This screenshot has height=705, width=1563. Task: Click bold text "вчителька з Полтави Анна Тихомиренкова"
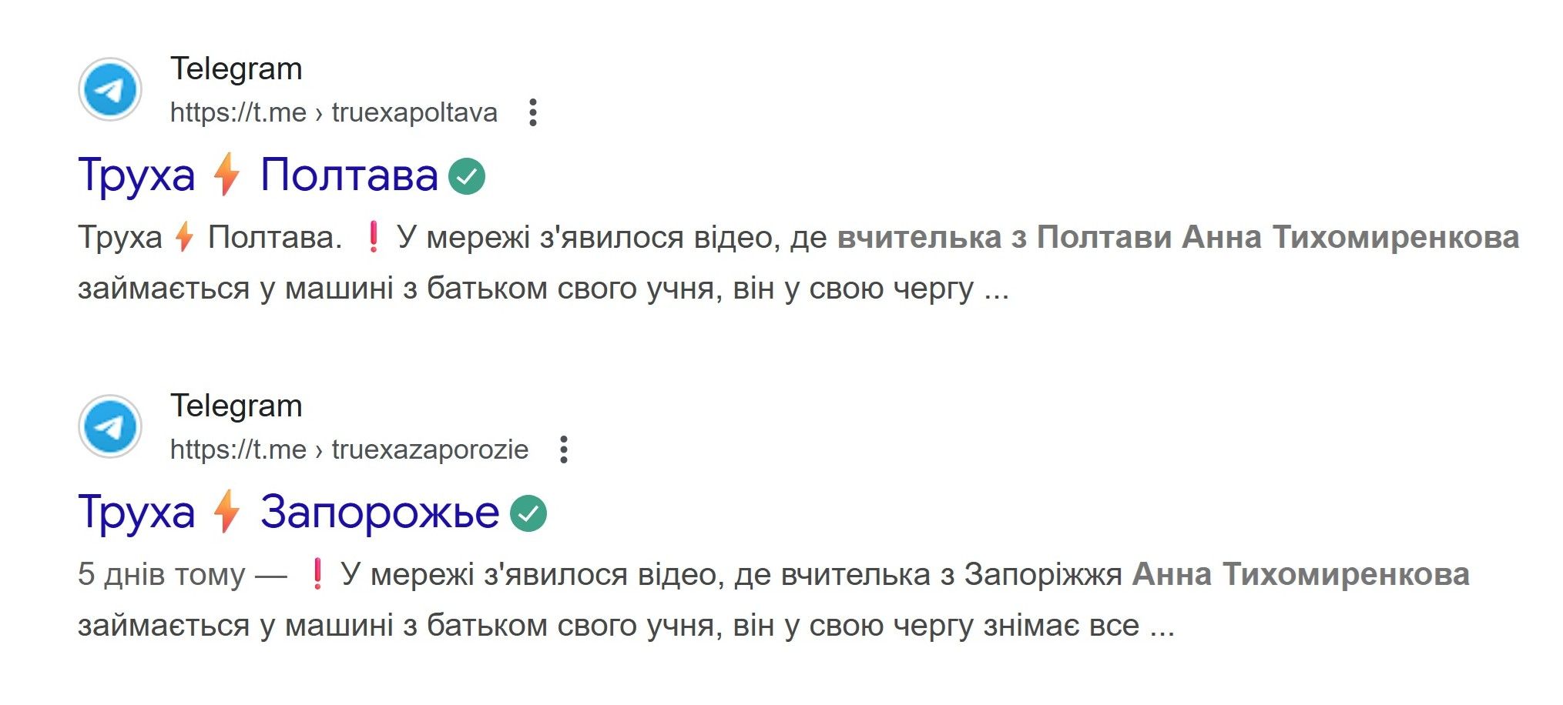click(1178, 237)
